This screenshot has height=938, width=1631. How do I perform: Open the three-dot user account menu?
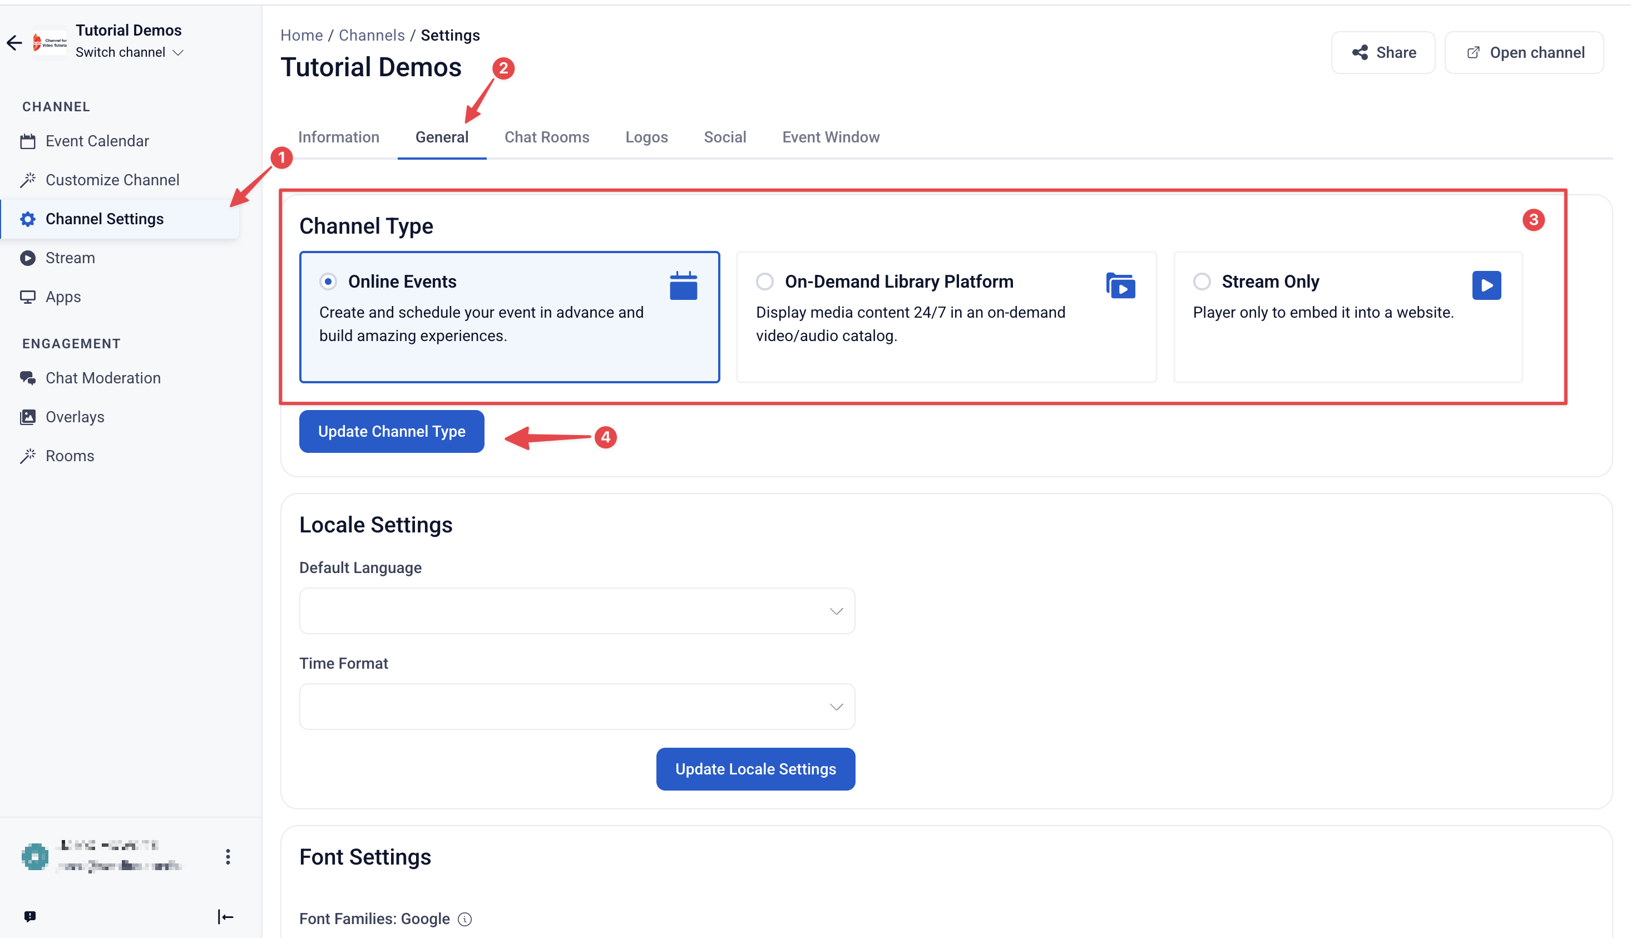228,856
